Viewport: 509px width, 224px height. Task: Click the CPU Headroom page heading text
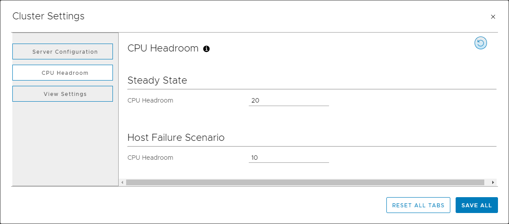pyautogui.click(x=163, y=48)
